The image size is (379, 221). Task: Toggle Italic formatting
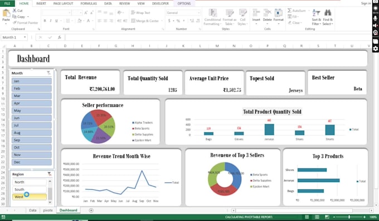pos(51,21)
